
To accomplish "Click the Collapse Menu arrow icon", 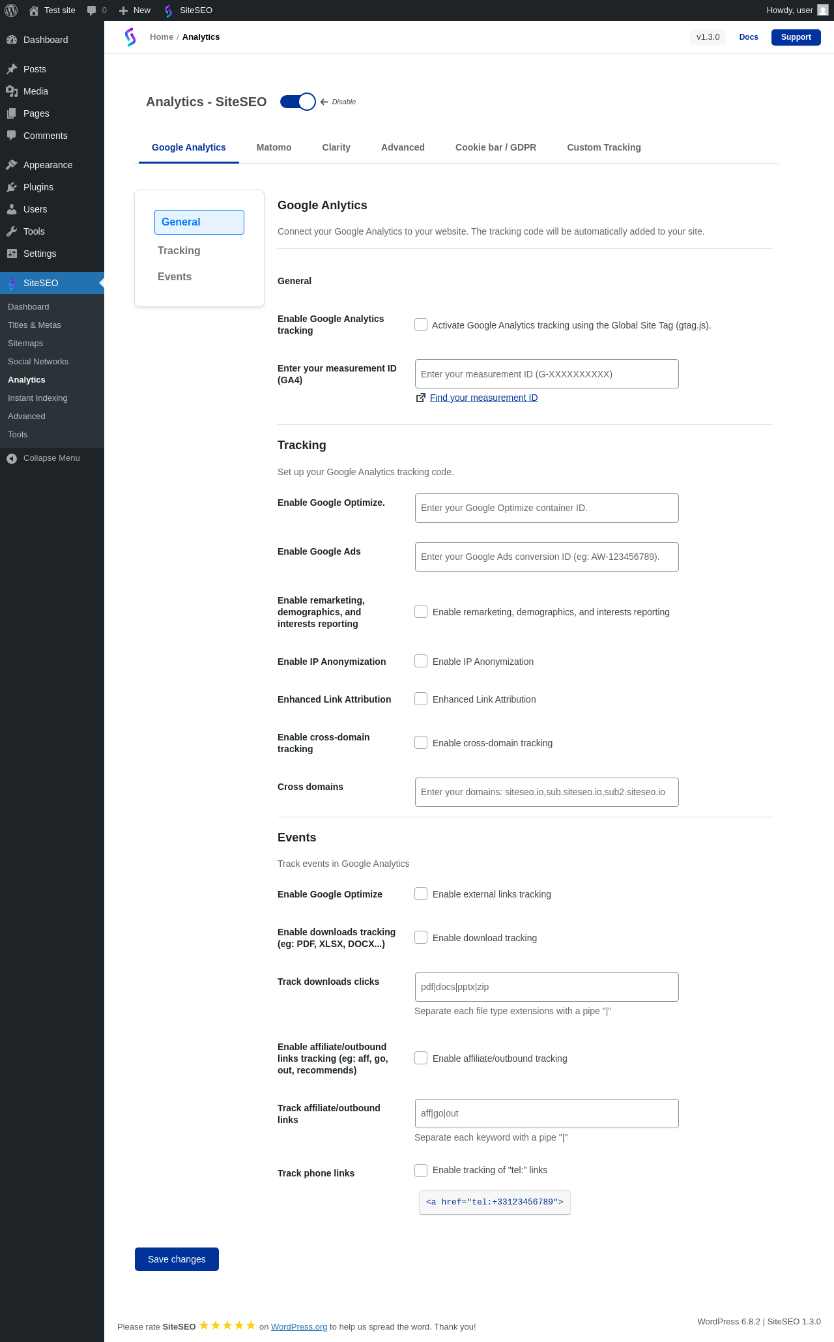I will point(12,458).
